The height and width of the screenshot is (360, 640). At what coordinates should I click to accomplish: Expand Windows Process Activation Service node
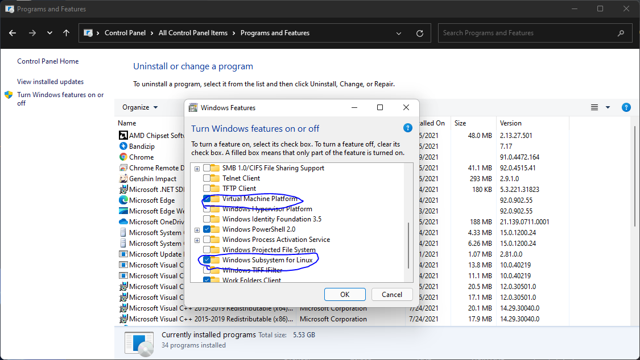pyautogui.click(x=197, y=240)
